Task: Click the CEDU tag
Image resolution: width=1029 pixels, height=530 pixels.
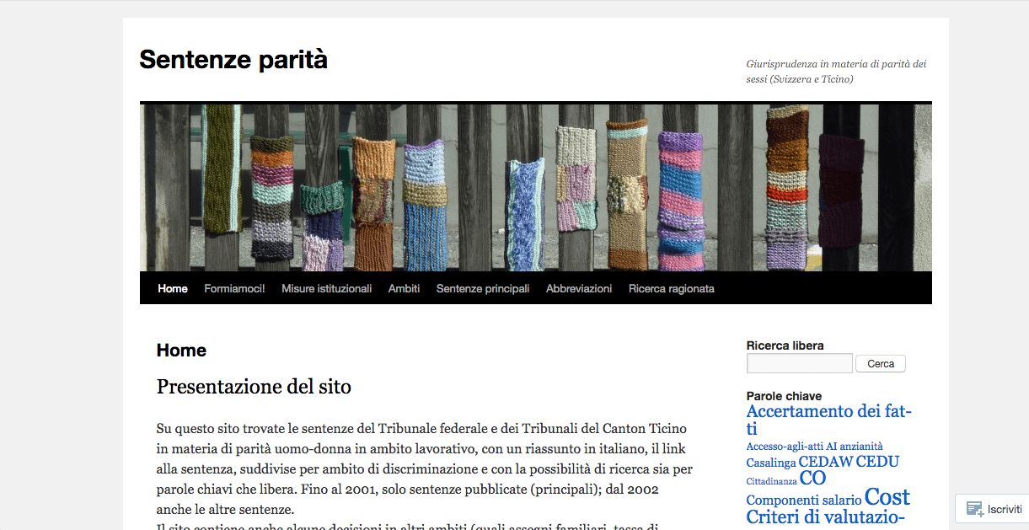Action: (x=877, y=462)
